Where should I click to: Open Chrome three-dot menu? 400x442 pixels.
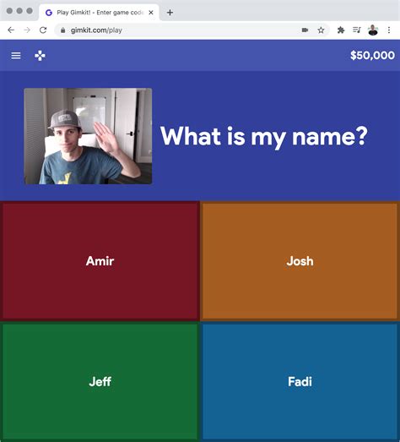pos(389,30)
